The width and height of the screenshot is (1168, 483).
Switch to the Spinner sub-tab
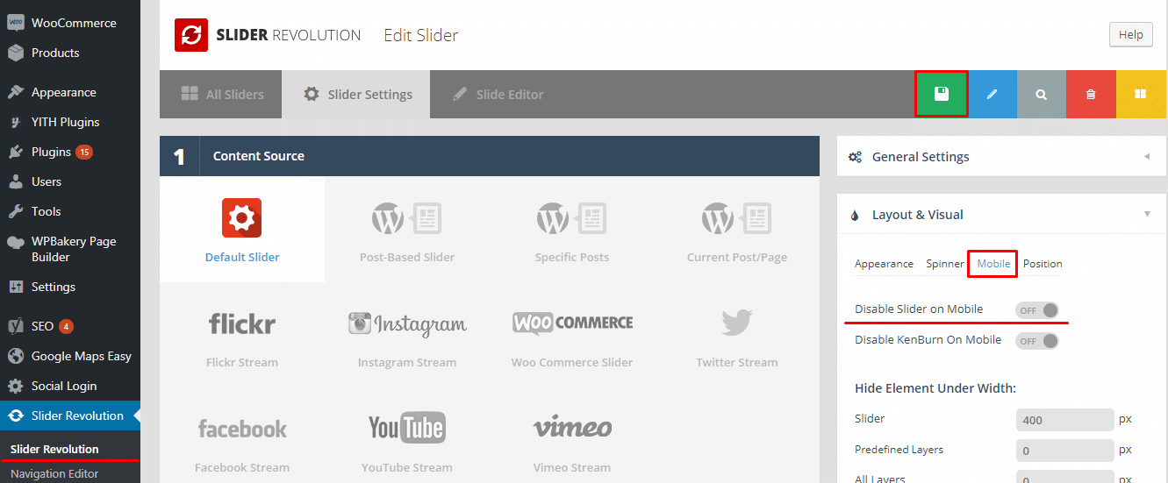(945, 264)
